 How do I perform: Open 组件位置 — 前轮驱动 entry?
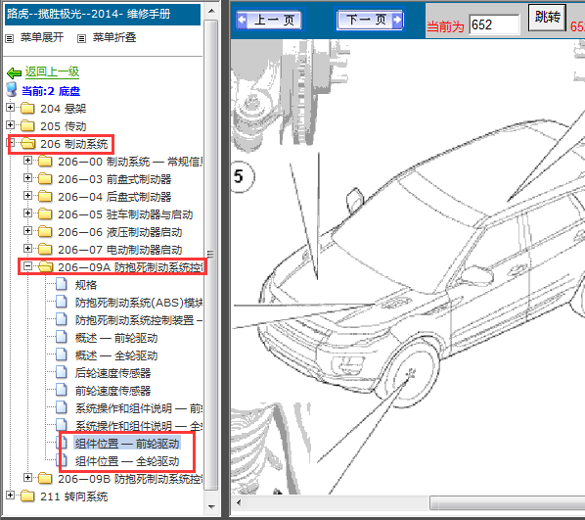[x=127, y=444]
